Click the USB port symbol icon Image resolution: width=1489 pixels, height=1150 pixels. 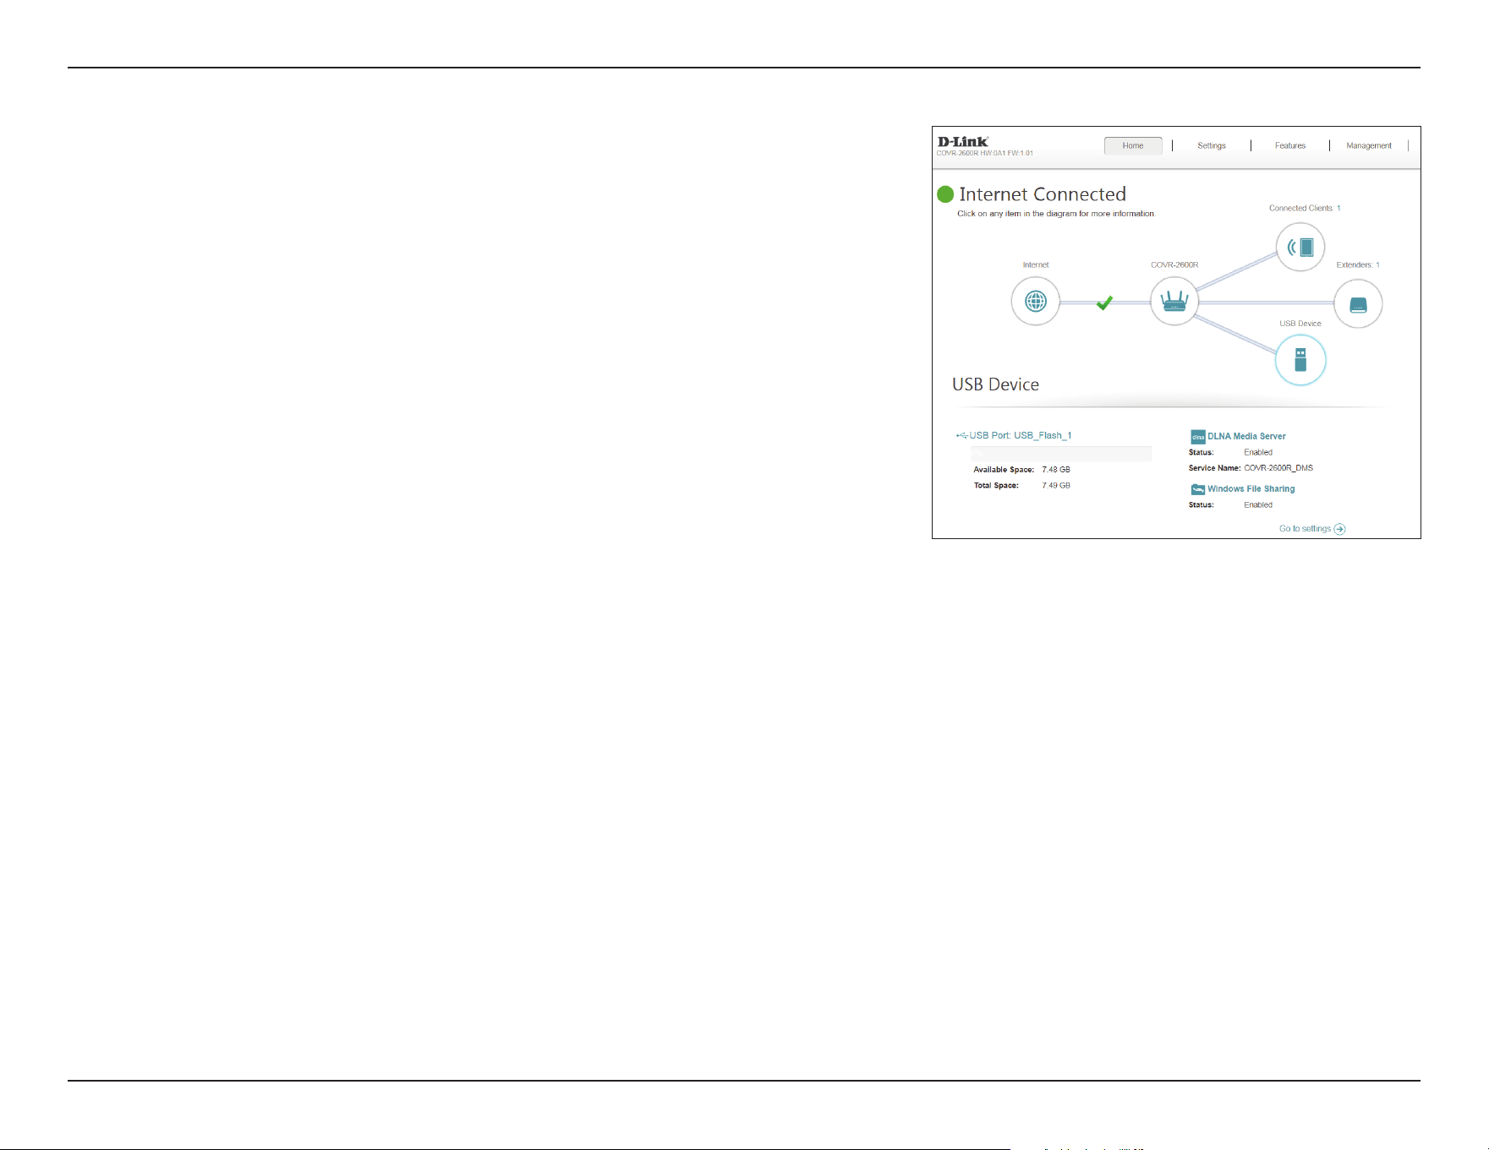[x=962, y=436]
